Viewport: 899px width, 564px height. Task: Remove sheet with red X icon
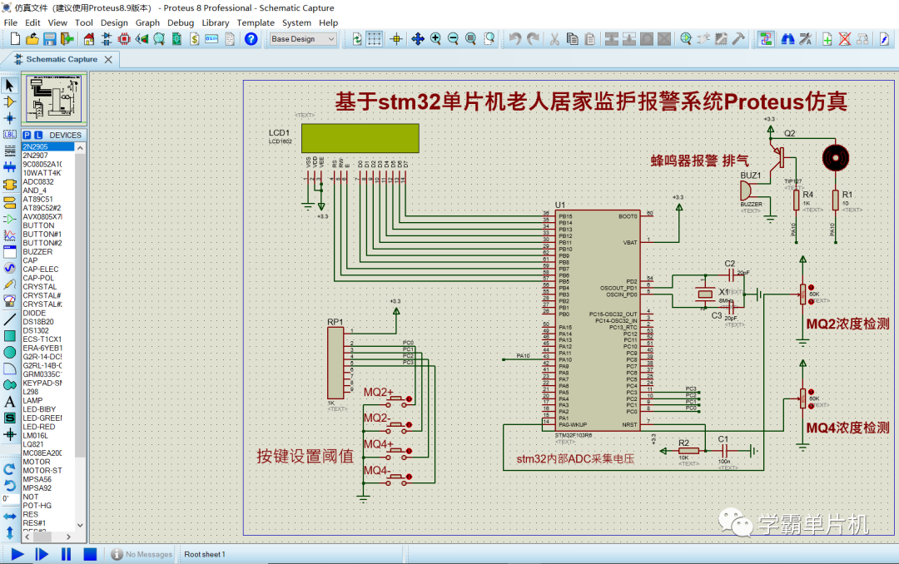point(845,39)
